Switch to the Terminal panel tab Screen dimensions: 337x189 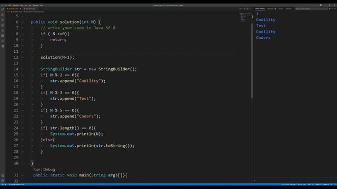[289, 9]
